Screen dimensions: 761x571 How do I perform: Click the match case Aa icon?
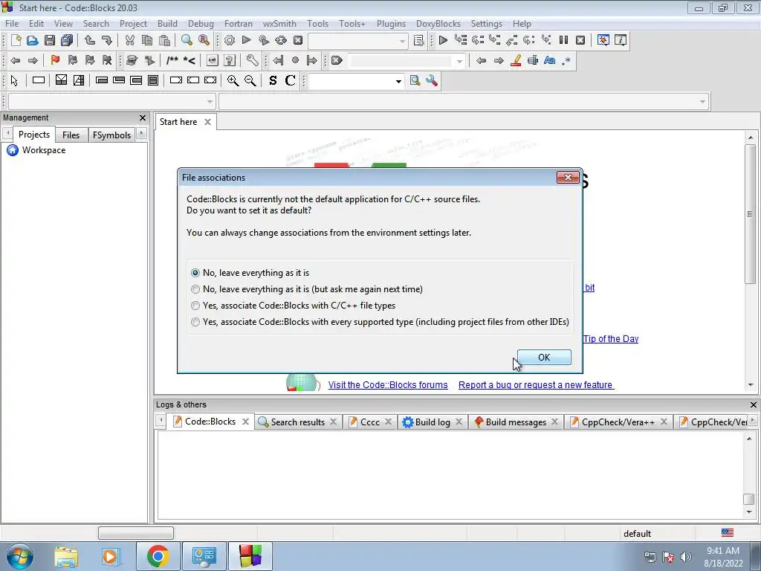[549, 60]
